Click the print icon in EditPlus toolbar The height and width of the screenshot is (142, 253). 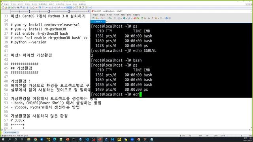(18, 7)
